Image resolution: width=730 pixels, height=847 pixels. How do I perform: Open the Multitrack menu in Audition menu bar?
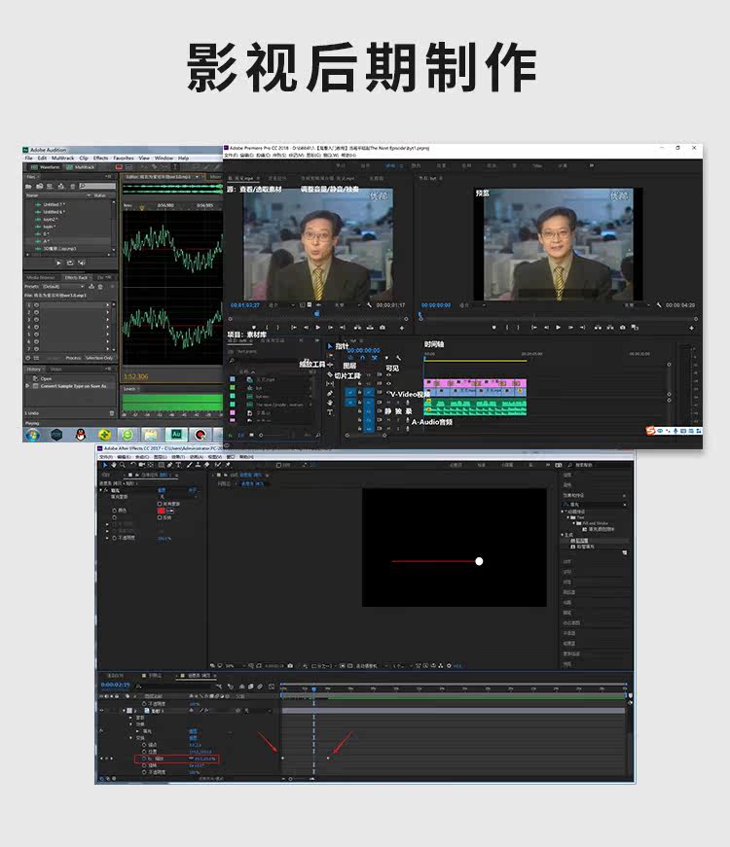tap(62, 159)
